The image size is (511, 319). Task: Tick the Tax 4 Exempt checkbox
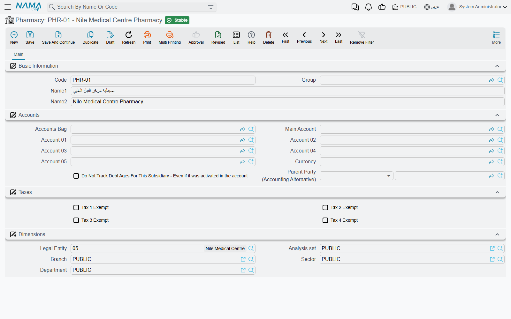click(325, 220)
